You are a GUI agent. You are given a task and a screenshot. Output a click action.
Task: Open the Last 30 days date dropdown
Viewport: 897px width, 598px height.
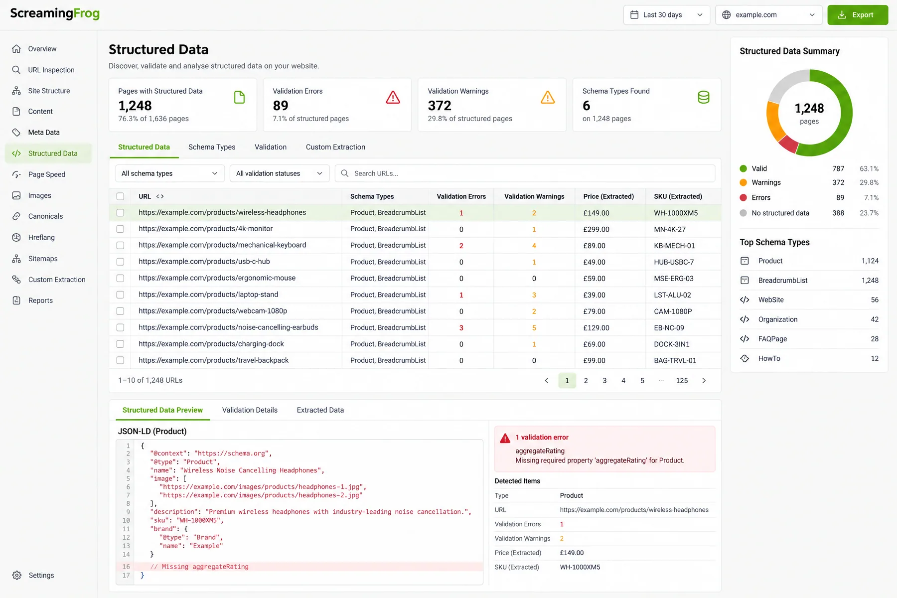[667, 15]
